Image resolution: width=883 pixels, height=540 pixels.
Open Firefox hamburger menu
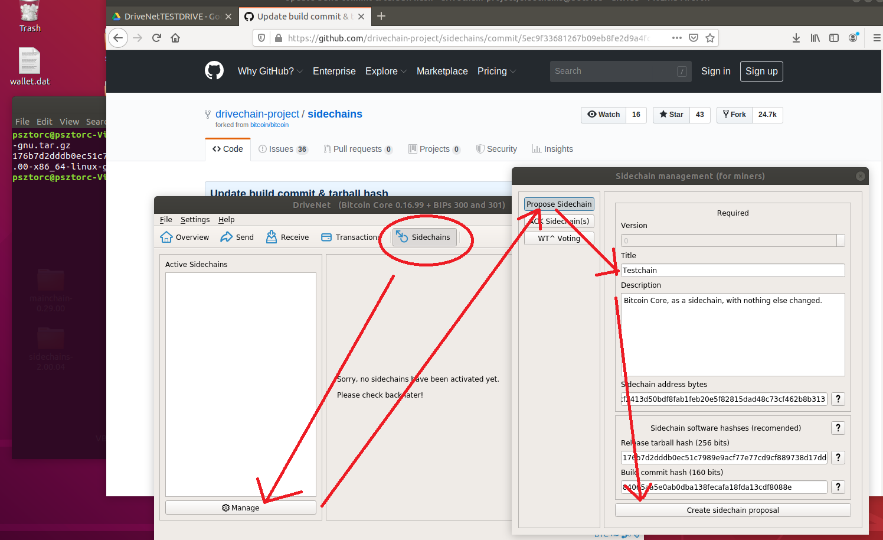point(877,38)
